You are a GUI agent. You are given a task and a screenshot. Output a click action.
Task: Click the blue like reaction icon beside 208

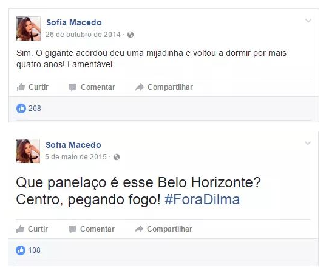(21, 109)
